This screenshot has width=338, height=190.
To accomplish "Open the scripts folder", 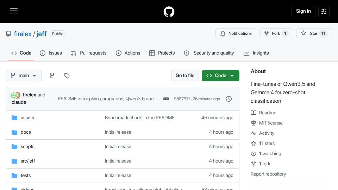I will pos(27,146).
